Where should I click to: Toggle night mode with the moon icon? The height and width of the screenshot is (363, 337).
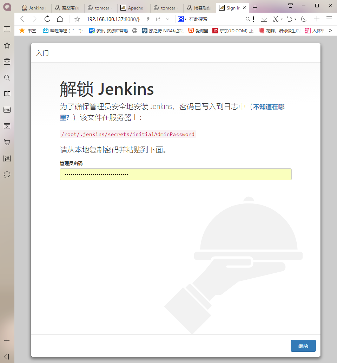click(304, 19)
